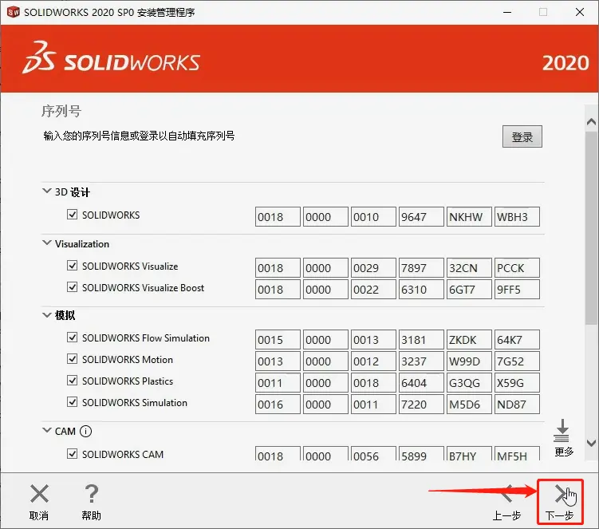Click the SOLIDWORKS Plastics label
The width and height of the screenshot is (599, 529).
point(128,381)
